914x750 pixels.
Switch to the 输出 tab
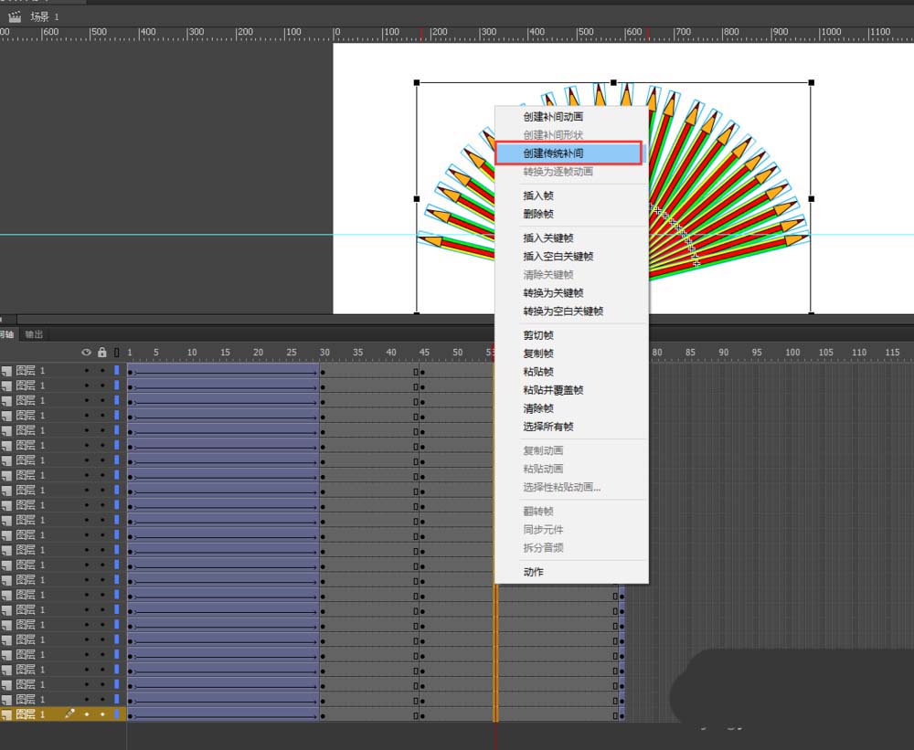[x=34, y=334]
